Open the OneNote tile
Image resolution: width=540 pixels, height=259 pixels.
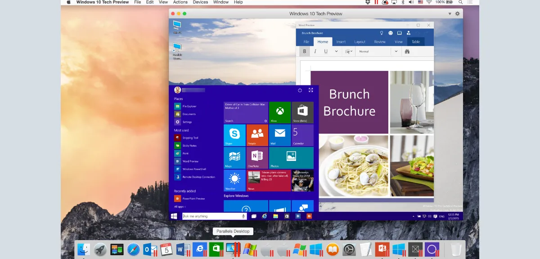pos(257,157)
